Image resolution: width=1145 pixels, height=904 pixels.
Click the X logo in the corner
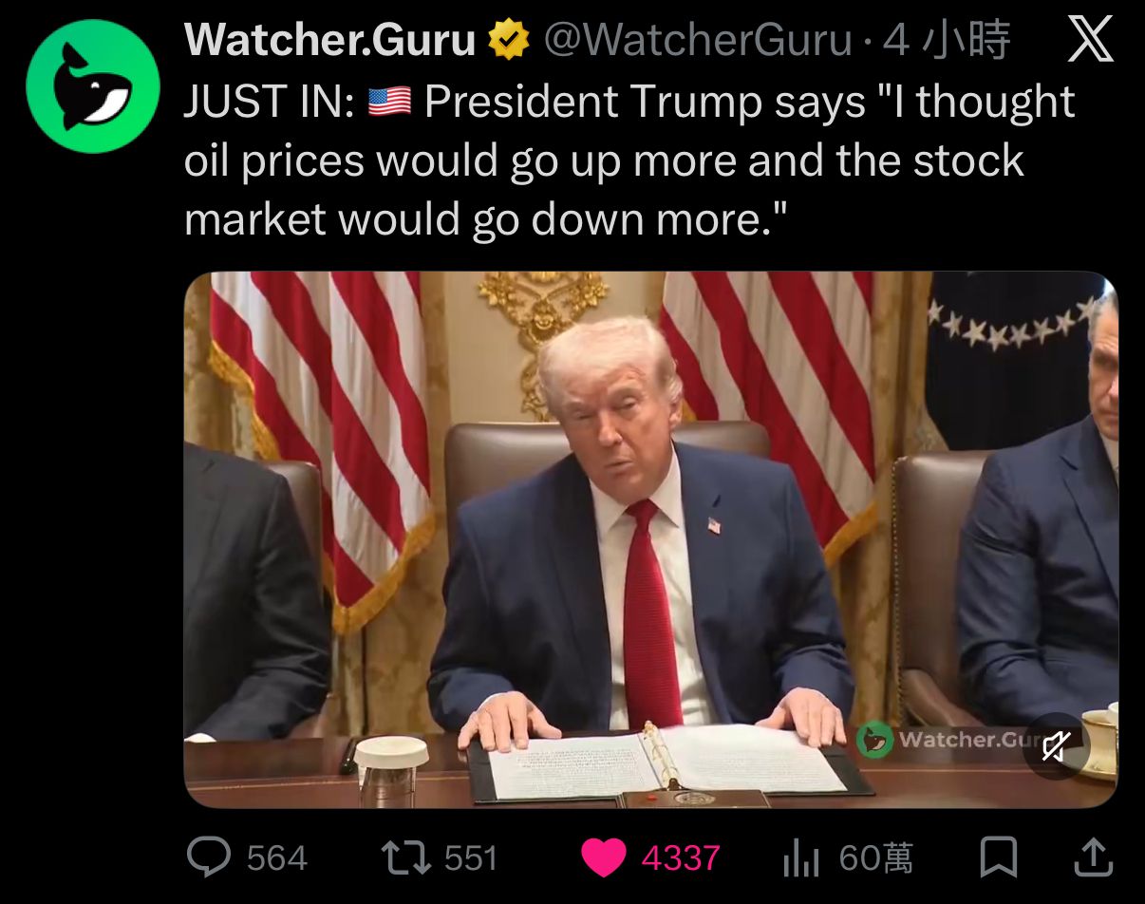pos(1090,40)
